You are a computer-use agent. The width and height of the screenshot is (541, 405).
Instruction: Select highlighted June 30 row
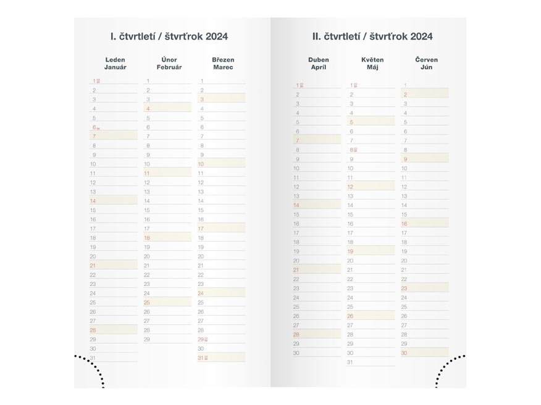[425, 353]
